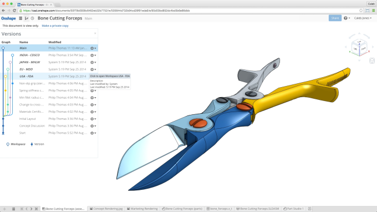Click the Main workspace graph node
Viewport: 377px width, 212px height.
3,48
